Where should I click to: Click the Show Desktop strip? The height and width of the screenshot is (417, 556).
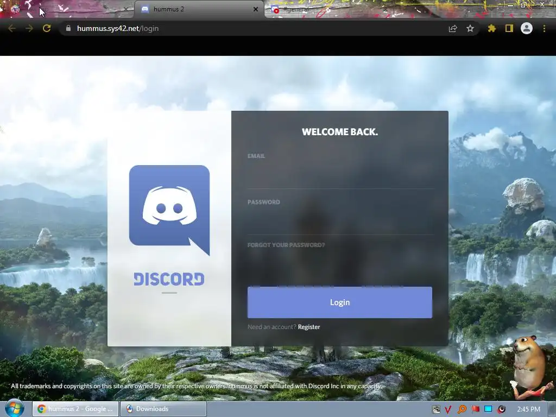(552, 409)
